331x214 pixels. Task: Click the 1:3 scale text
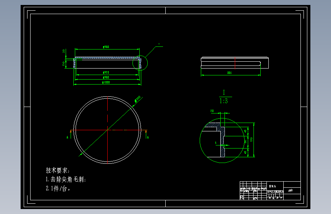(224, 101)
